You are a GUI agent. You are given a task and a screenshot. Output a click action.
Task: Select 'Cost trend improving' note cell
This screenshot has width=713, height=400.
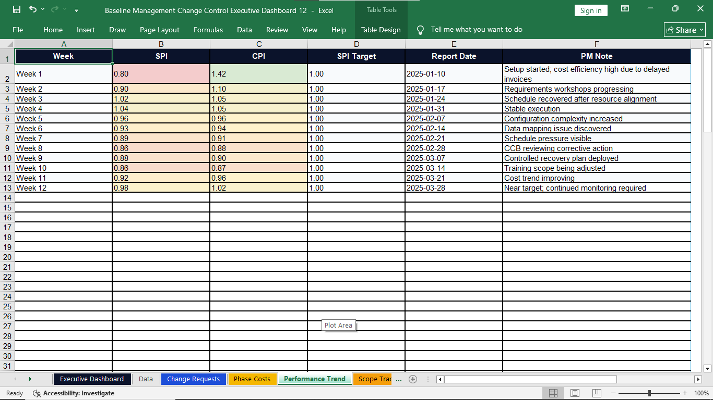point(597,178)
